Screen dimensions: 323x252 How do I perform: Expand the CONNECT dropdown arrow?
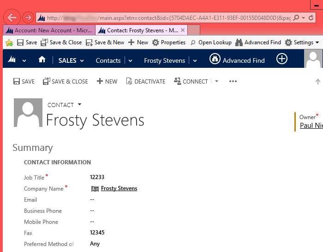[216, 81]
